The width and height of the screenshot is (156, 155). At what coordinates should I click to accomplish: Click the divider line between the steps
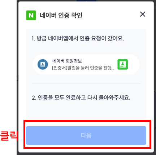86,83
